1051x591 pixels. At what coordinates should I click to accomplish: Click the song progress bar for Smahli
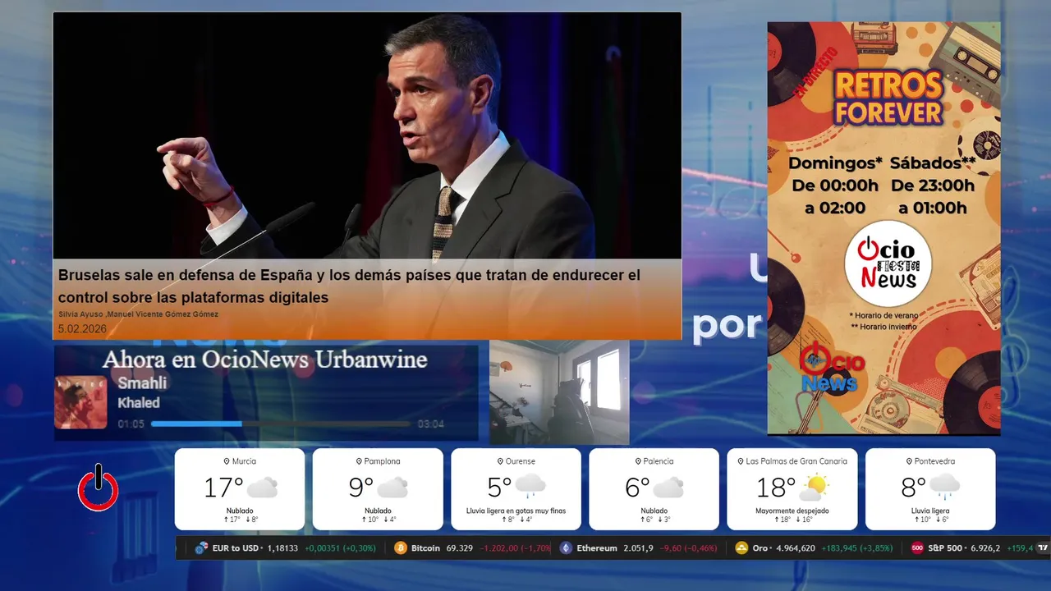[x=280, y=424]
